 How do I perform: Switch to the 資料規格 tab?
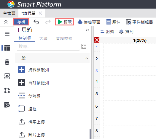[64, 38]
